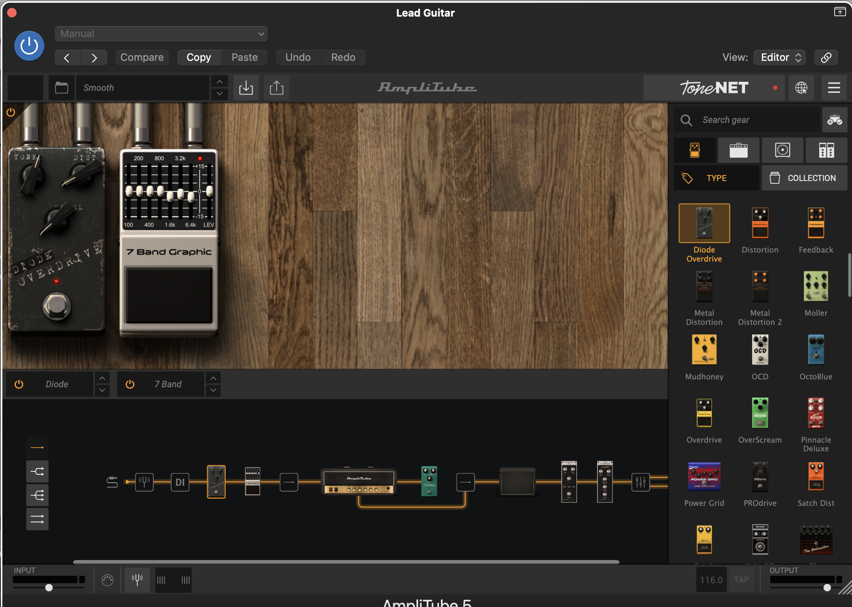
Task: Toggle the stomp section power in corner
Action: [11, 112]
